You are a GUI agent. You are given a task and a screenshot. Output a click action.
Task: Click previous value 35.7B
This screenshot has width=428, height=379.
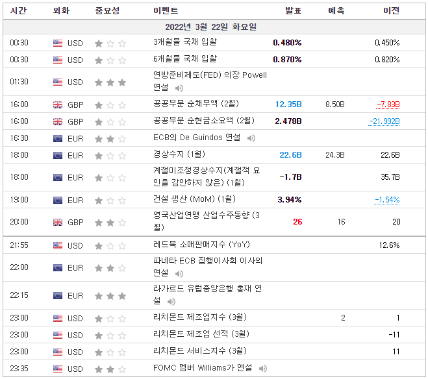pos(390,177)
